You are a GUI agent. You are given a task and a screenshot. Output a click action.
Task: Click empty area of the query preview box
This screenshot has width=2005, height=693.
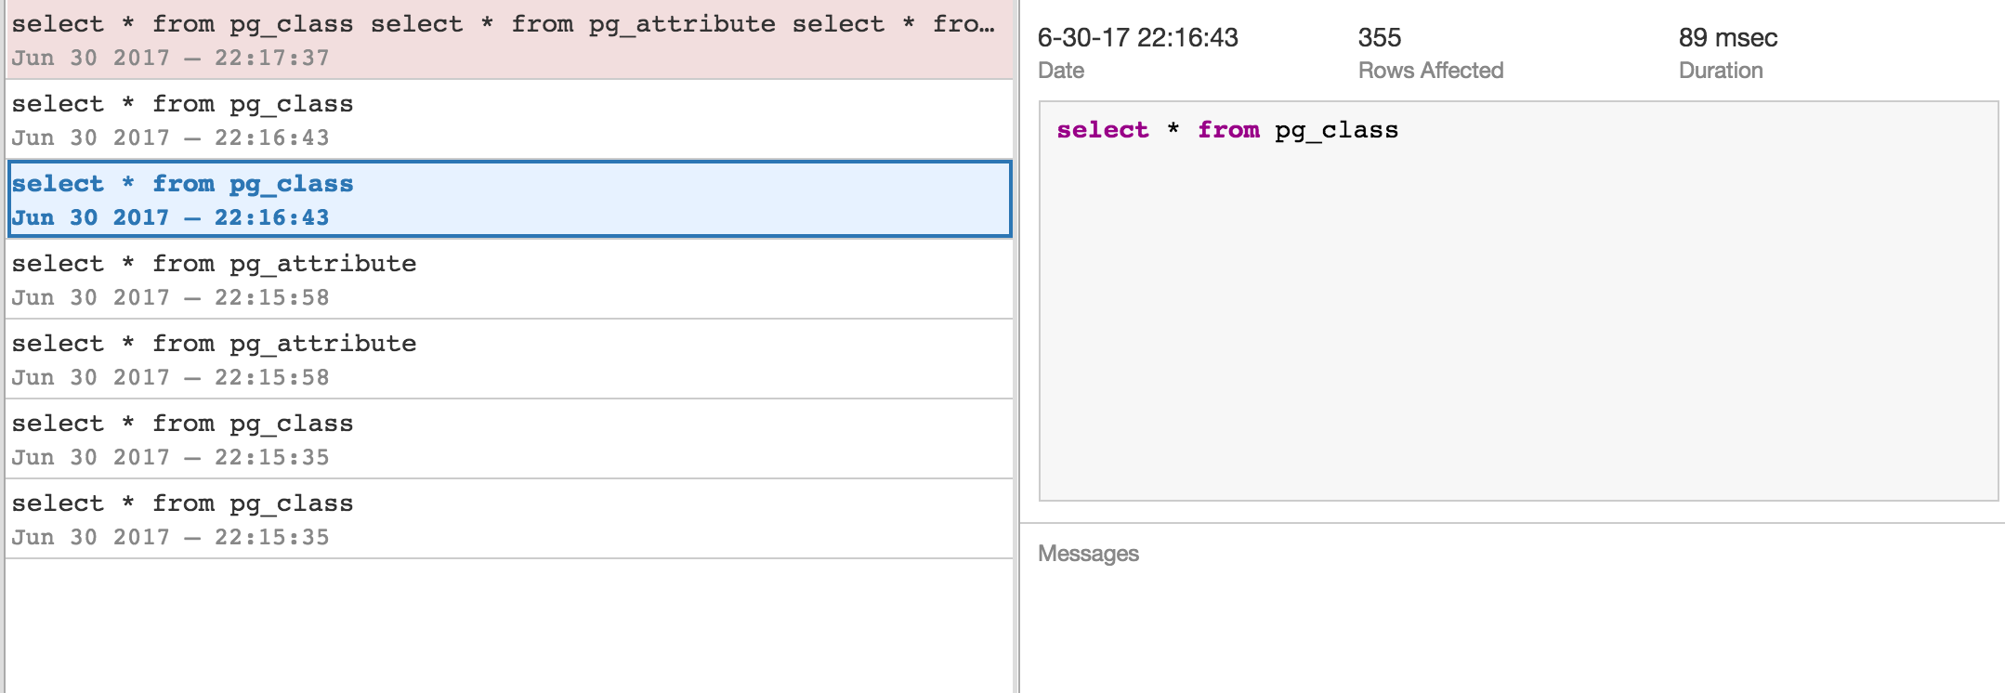[1518, 334]
